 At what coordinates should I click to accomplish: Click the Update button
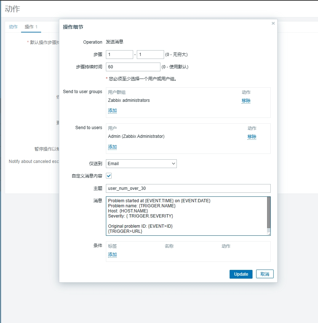coord(241,274)
